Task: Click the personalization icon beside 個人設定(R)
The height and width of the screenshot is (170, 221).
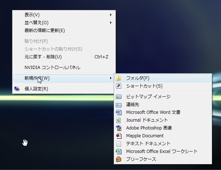Action: (x=17, y=89)
